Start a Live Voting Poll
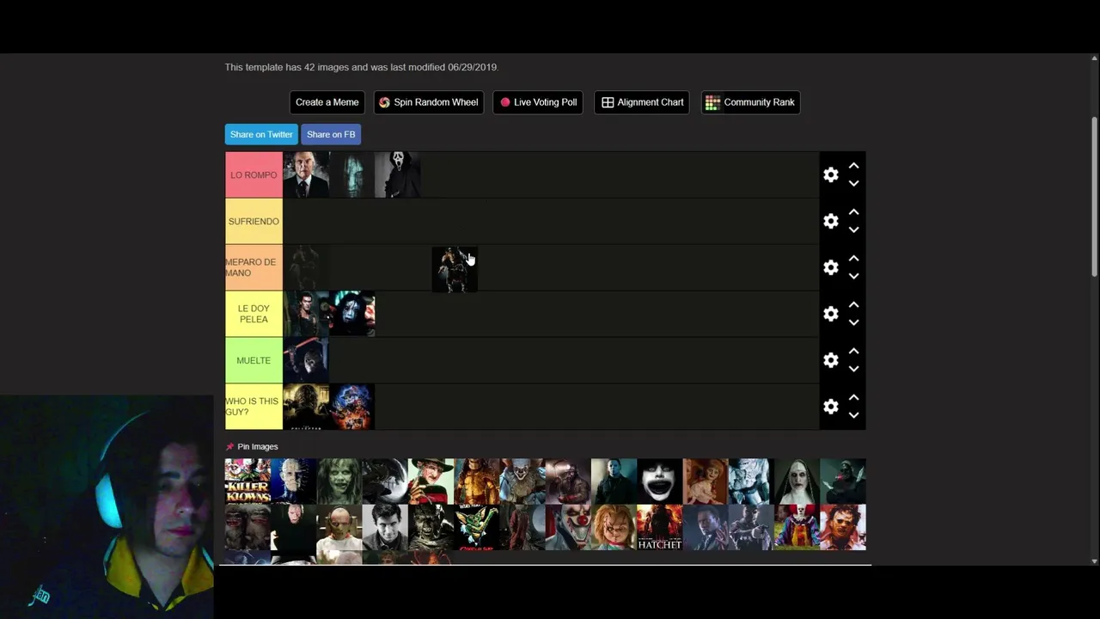This screenshot has height=619, width=1100. click(x=538, y=102)
